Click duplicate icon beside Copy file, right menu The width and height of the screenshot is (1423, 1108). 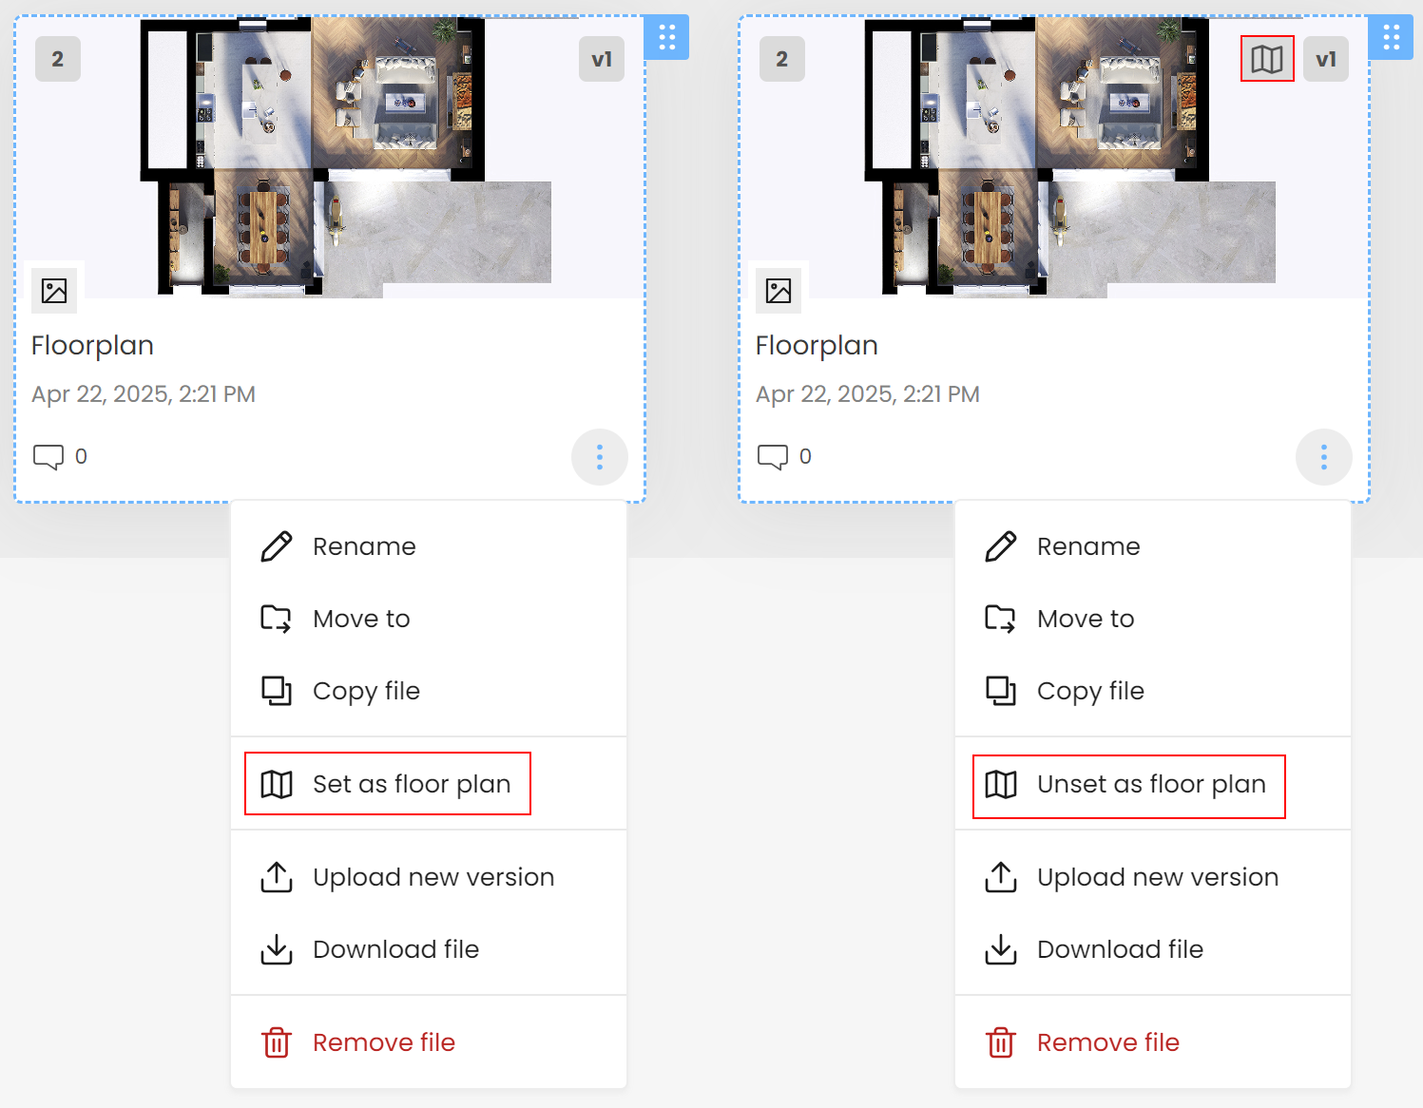point(1001,691)
